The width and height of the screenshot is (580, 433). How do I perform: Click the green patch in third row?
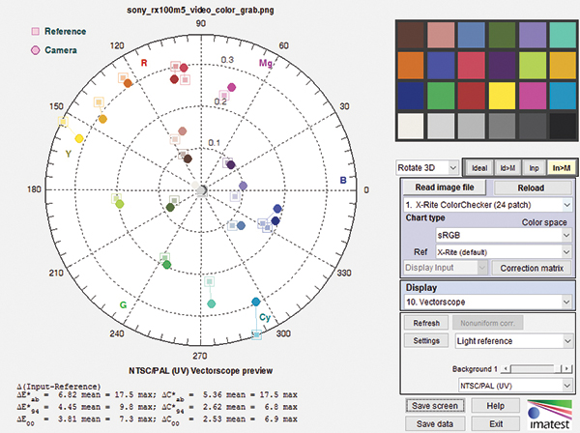(x=441, y=96)
